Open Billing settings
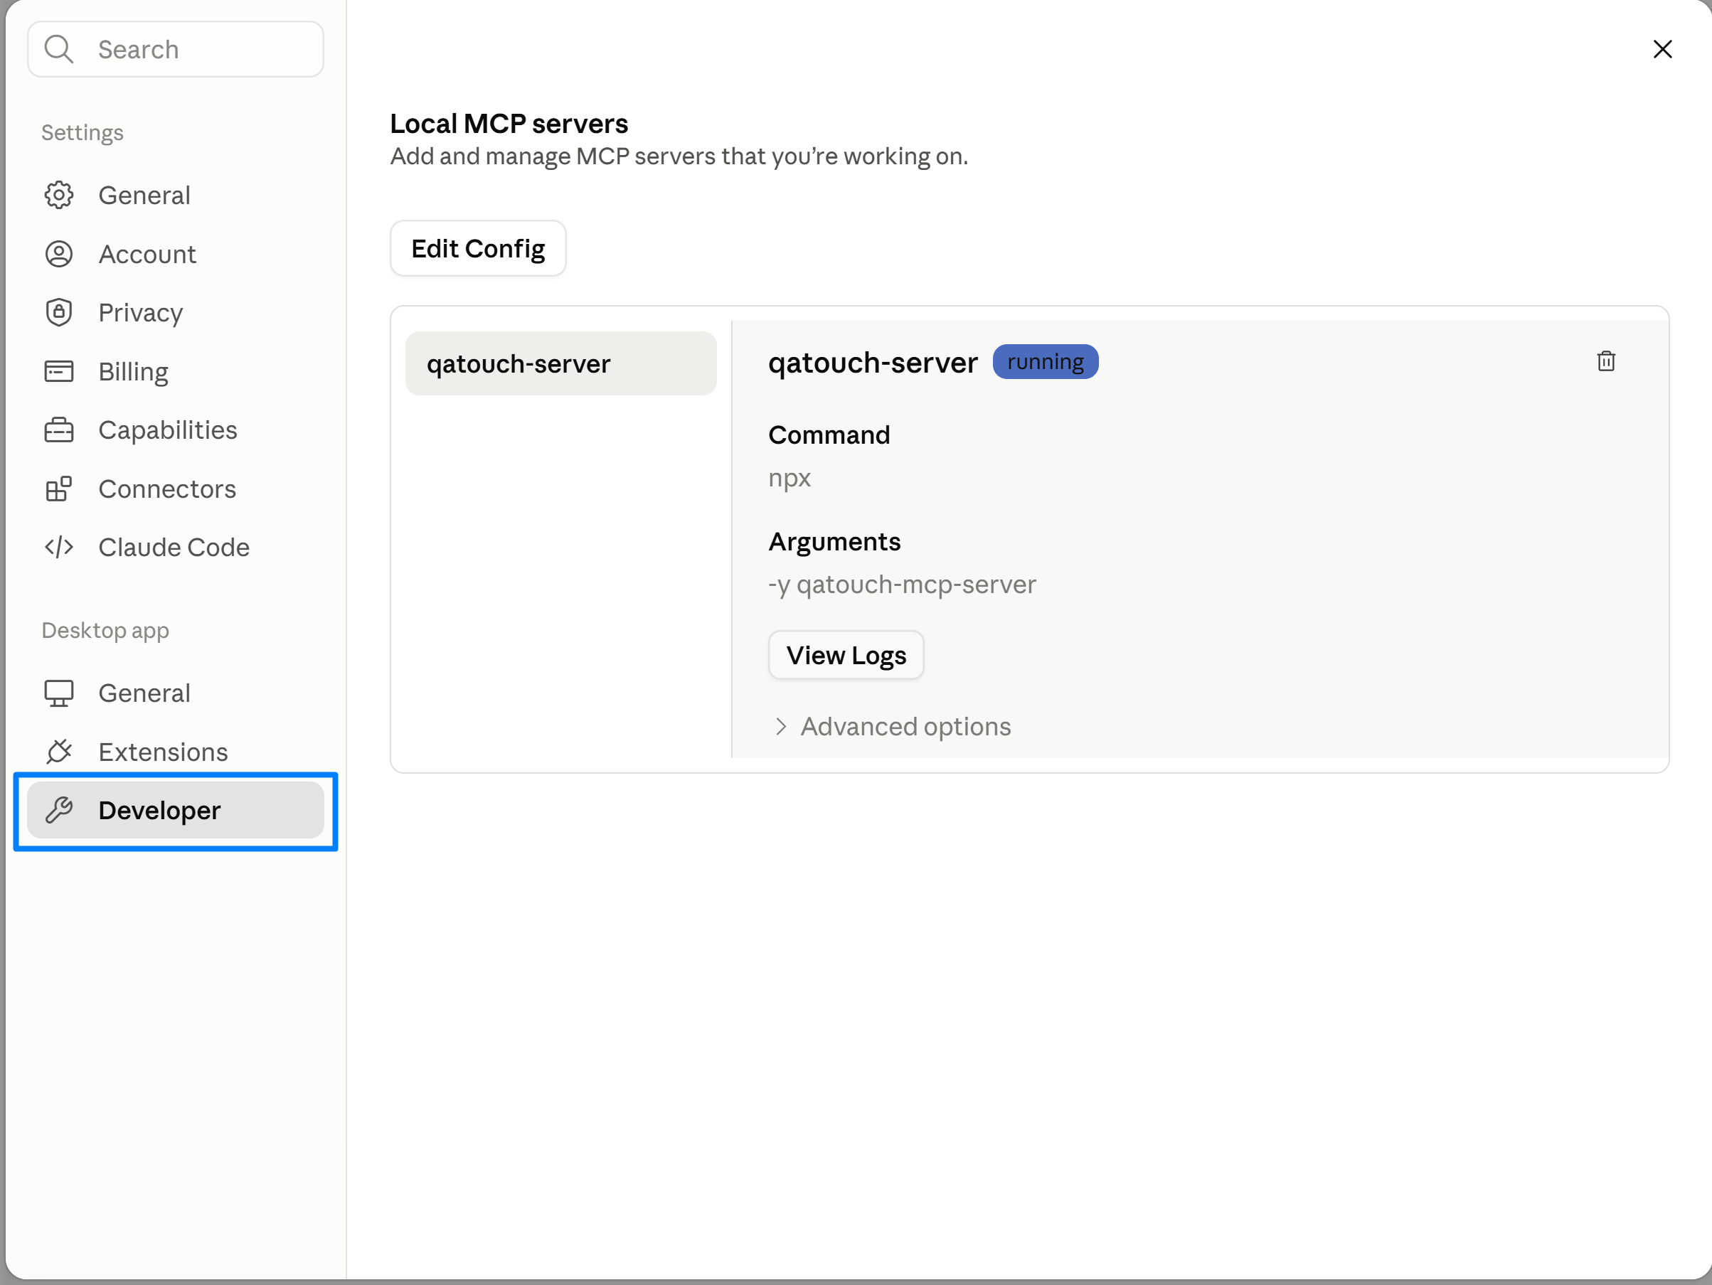1712x1285 pixels. [x=175, y=371]
